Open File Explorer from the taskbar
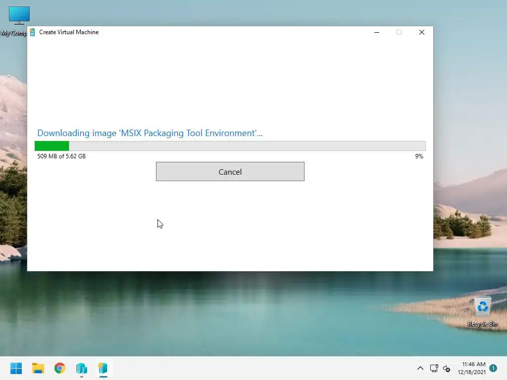This screenshot has height=380, width=507. 38,368
